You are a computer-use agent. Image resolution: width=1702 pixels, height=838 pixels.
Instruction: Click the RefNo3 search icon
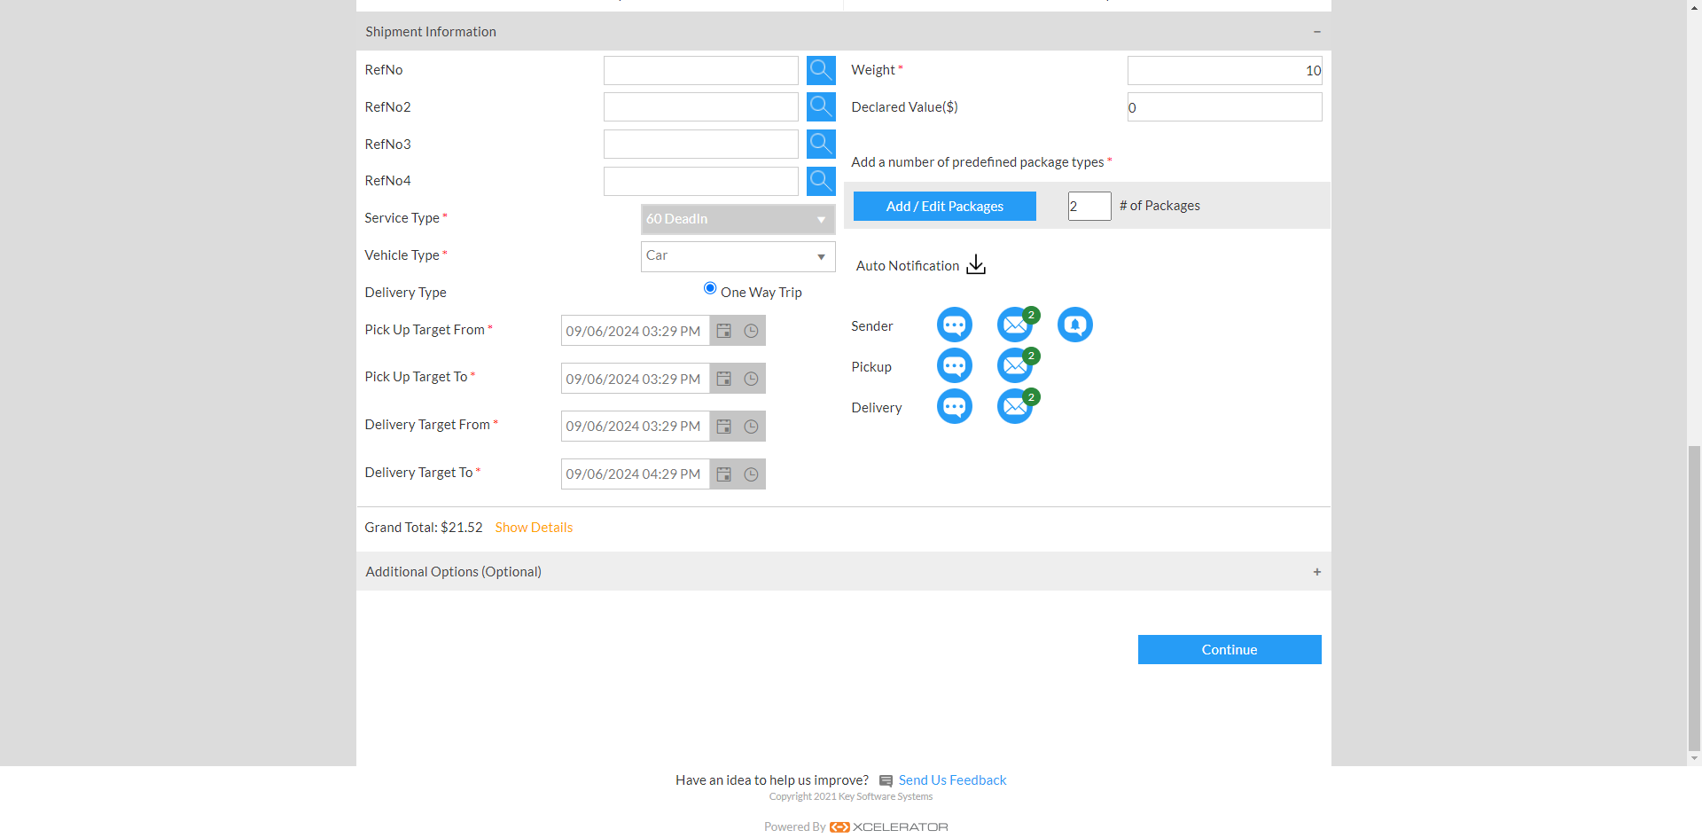coord(821,144)
